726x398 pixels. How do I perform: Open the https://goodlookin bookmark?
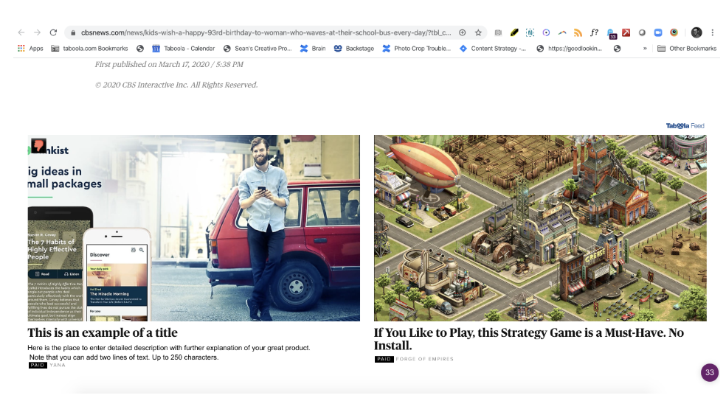(x=570, y=48)
